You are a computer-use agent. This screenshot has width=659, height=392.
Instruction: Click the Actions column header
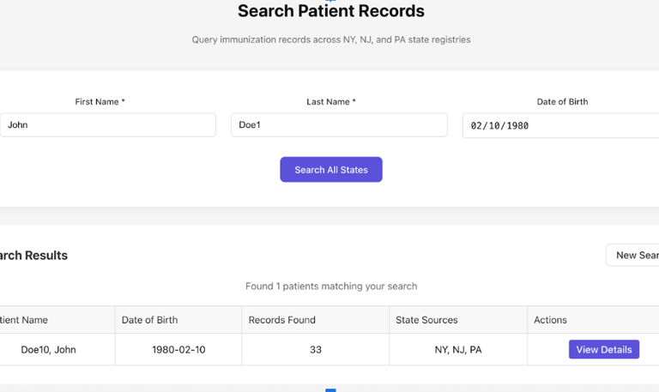coord(550,320)
